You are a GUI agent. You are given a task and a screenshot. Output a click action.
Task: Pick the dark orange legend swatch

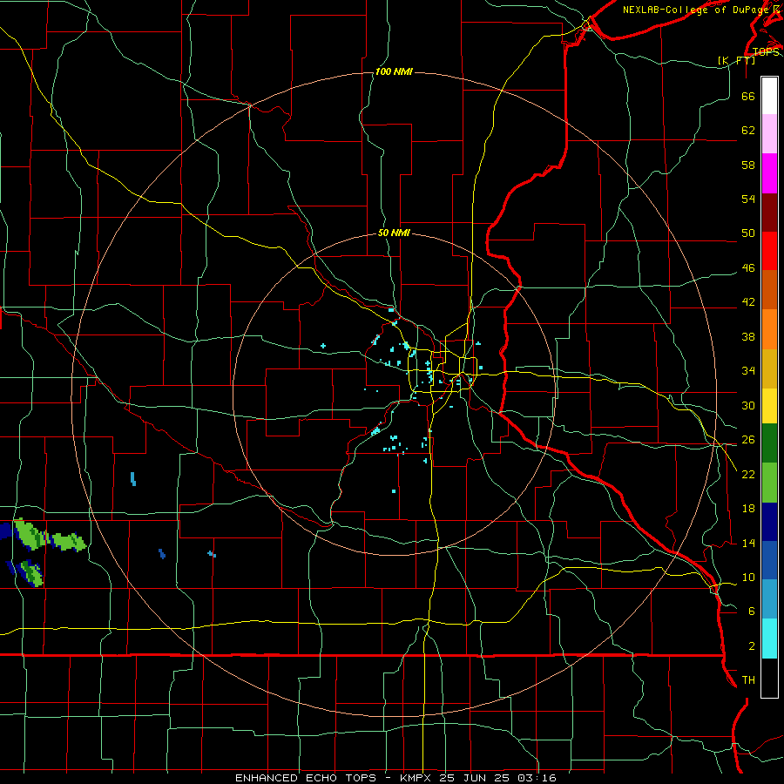coord(769,290)
